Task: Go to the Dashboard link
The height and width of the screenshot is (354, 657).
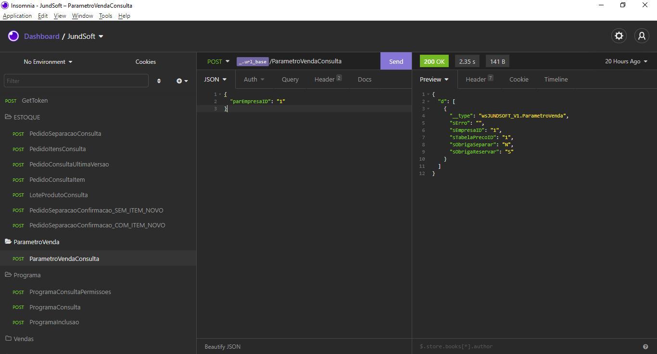Action: (42, 36)
